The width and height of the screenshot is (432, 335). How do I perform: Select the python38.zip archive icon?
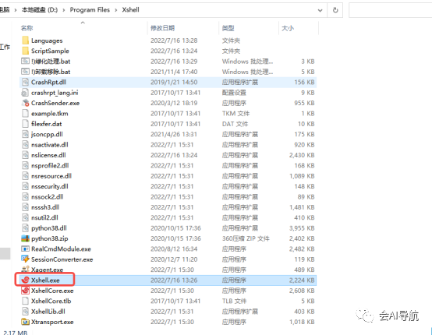click(26, 238)
